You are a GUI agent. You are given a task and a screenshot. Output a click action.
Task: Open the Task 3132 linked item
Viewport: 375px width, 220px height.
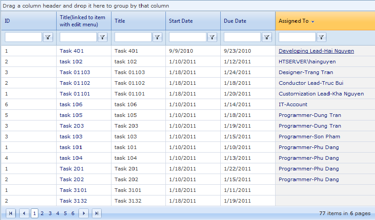(x=73, y=201)
